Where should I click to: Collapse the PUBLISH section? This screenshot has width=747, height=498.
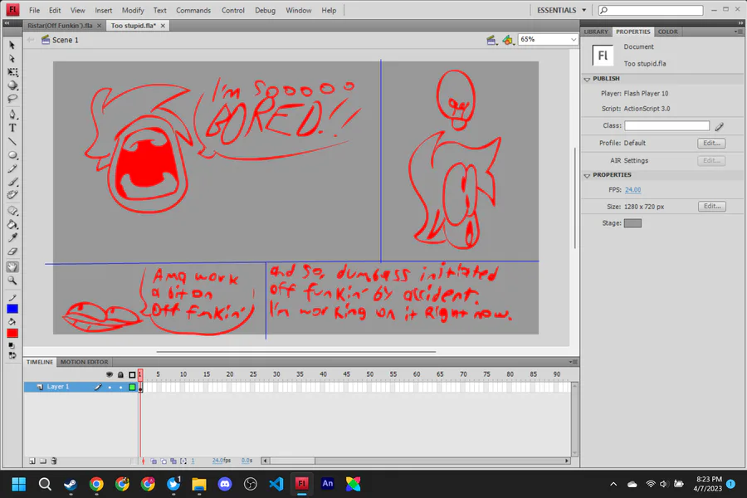[587, 79]
